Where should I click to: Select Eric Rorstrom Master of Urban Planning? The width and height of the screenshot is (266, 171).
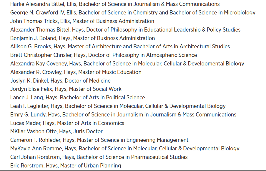(x=66, y=165)
